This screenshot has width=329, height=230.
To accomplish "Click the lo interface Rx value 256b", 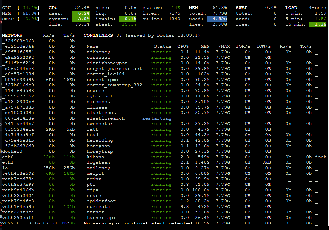I will (x=49, y=168).
